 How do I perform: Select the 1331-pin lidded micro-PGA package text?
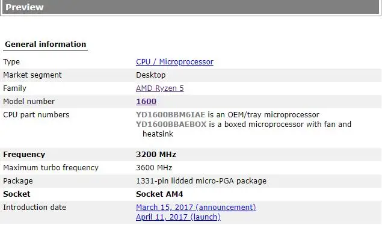[201, 181]
